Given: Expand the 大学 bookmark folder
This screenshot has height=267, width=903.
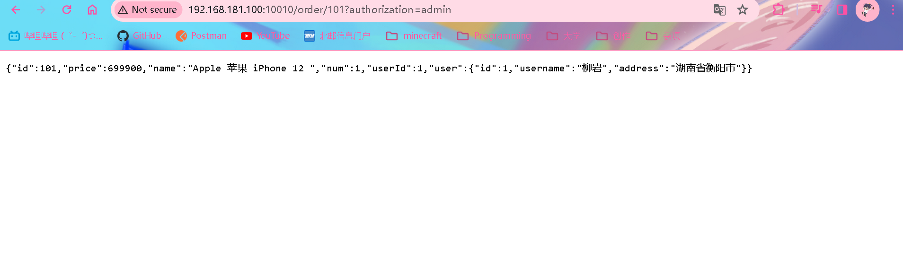Looking at the screenshot, I should coord(564,36).
